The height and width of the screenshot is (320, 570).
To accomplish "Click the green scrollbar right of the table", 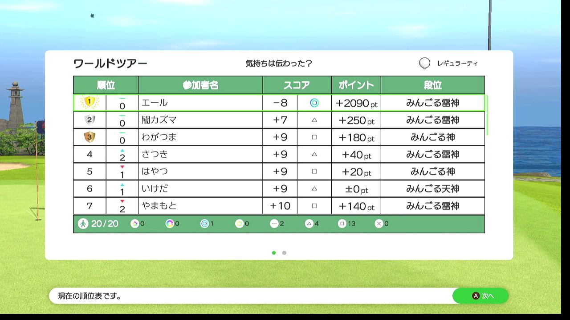I will (488, 115).
